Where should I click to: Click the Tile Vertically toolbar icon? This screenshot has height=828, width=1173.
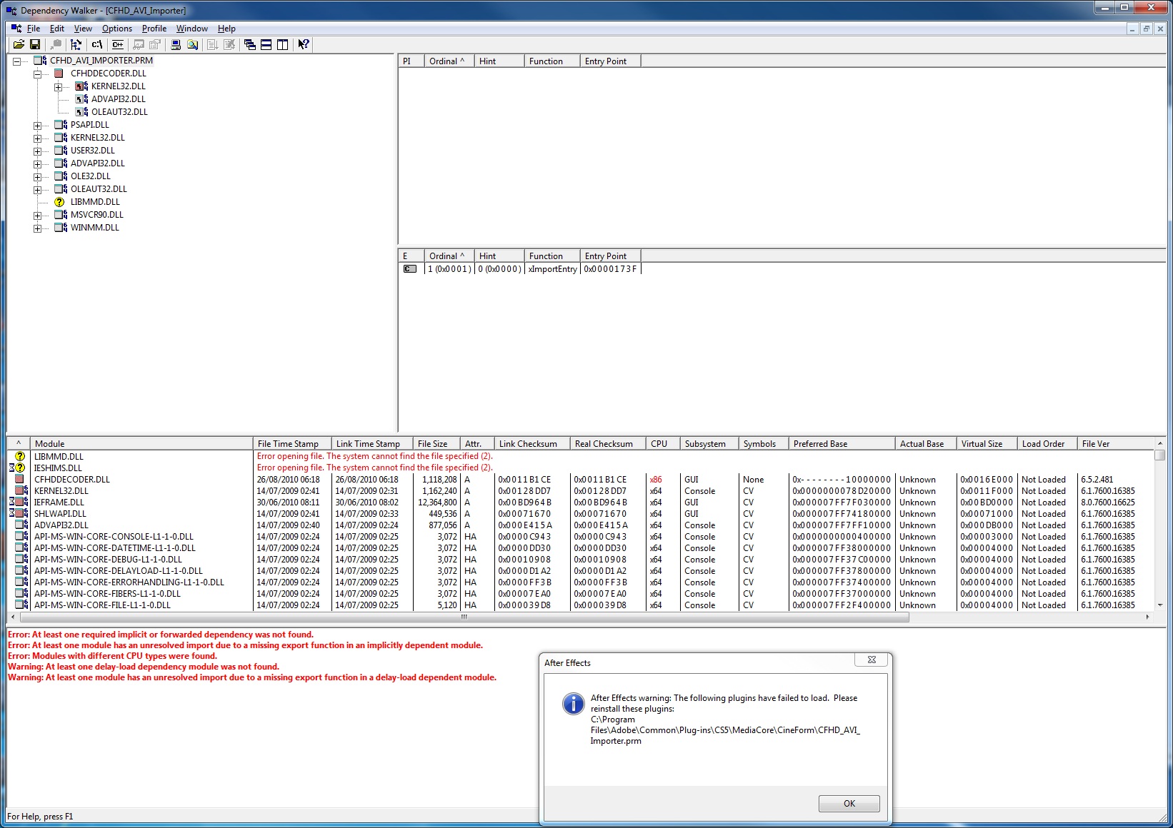click(x=283, y=44)
